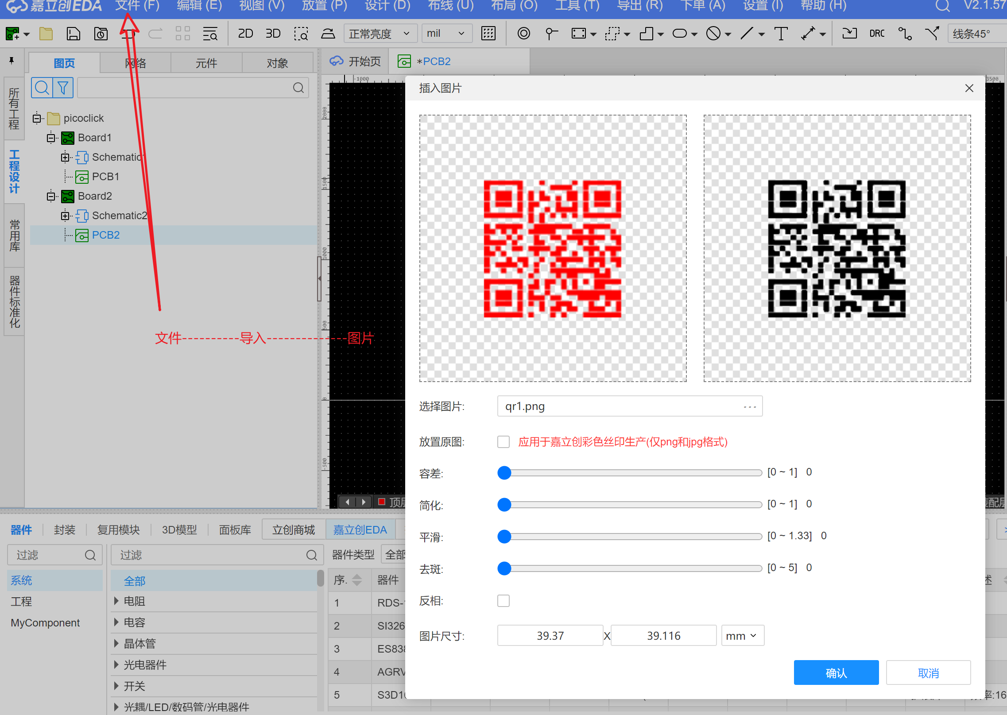This screenshot has height=715, width=1007.
Task: Open the 正常亮度 brightness dropdown
Action: point(380,34)
